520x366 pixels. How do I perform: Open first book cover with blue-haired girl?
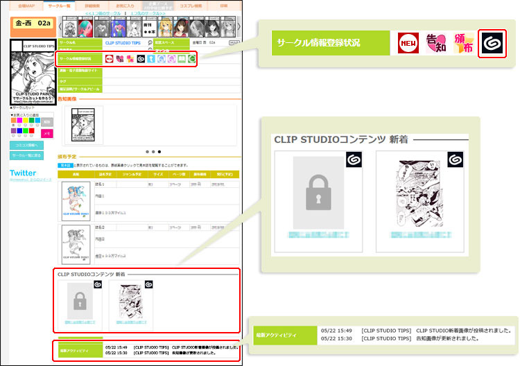[x=76, y=201]
